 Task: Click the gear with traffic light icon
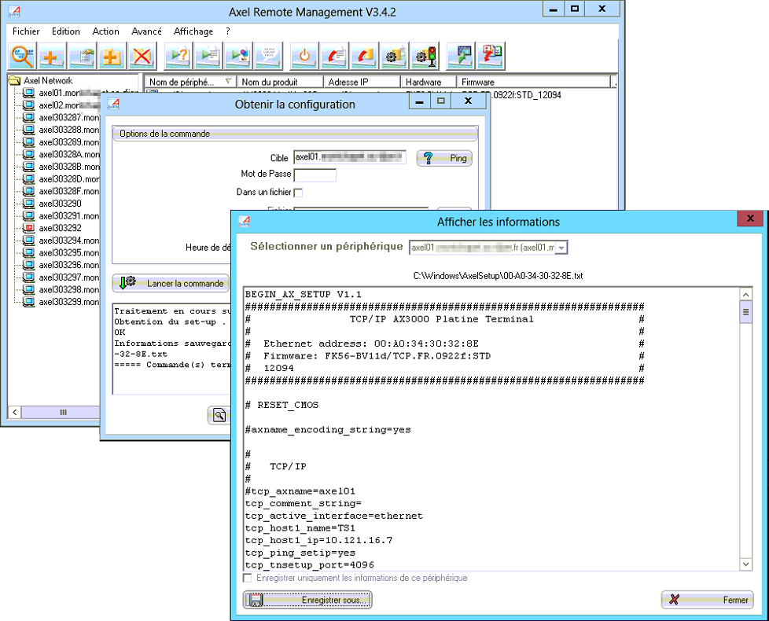[x=425, y=56]
